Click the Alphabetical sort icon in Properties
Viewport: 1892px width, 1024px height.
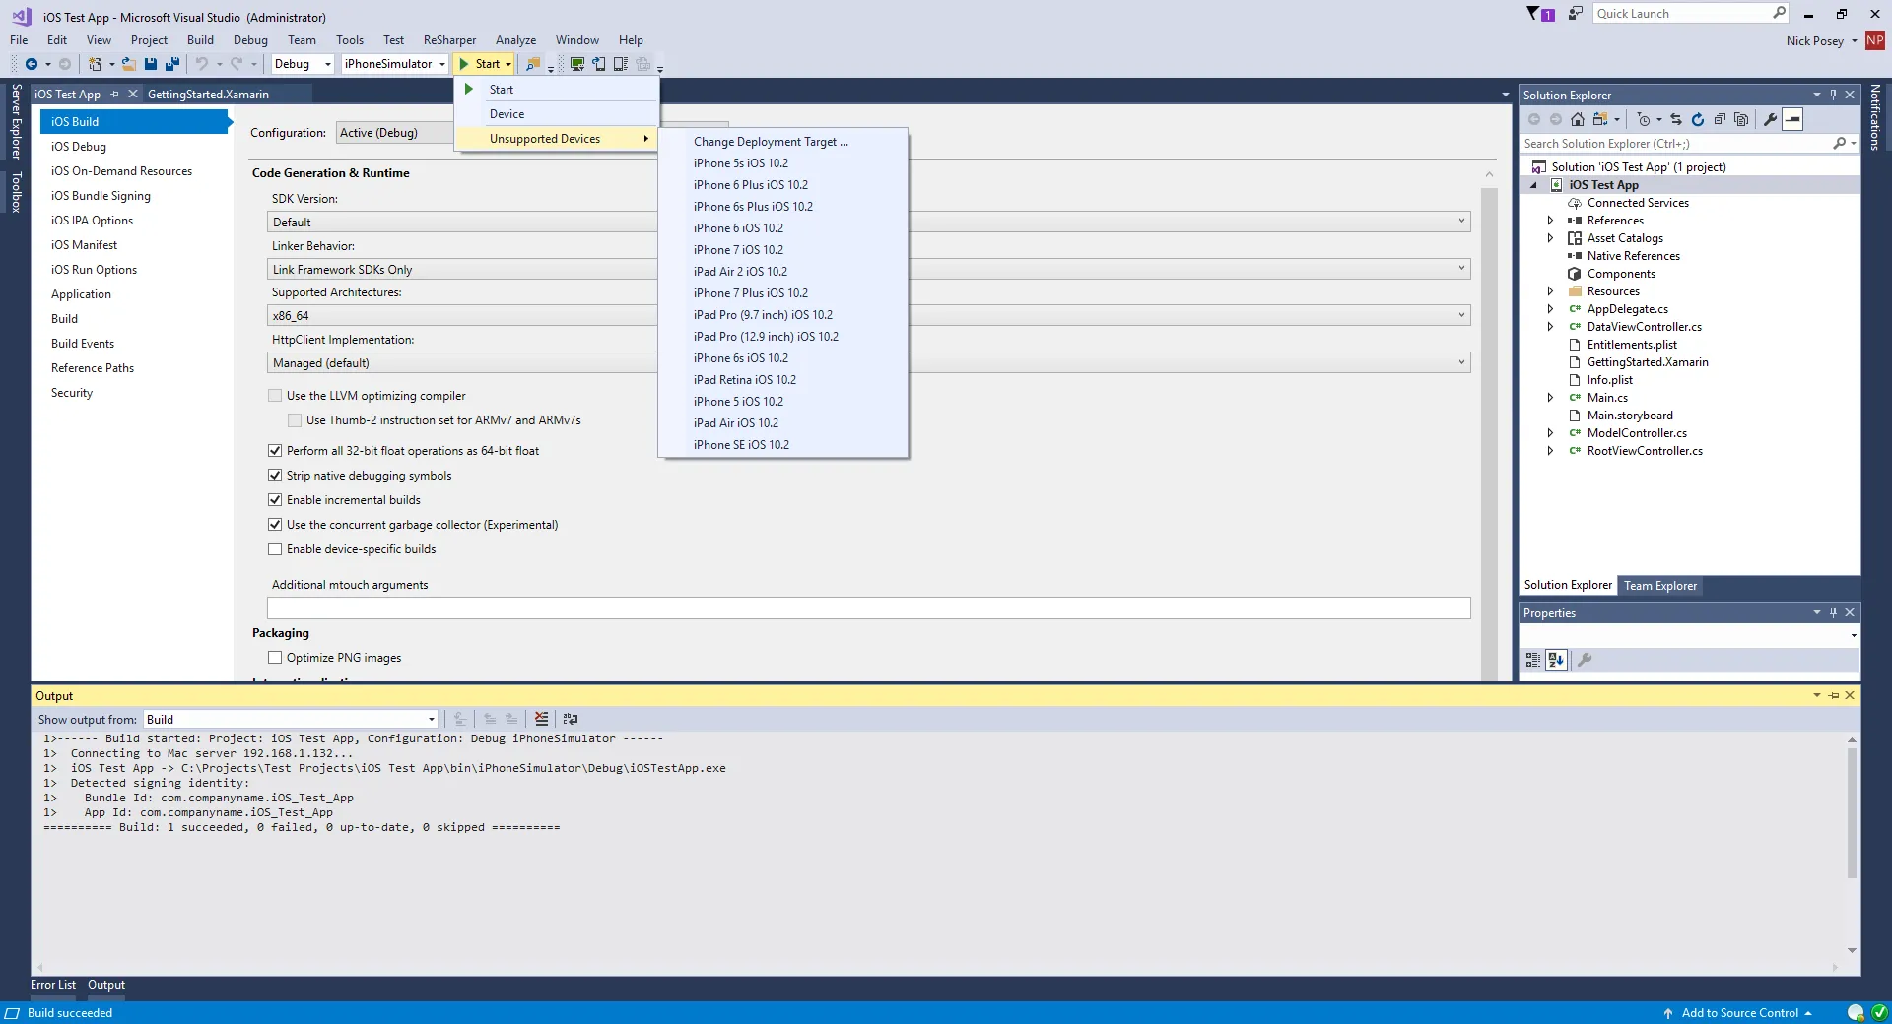(x=1556, y=660)
